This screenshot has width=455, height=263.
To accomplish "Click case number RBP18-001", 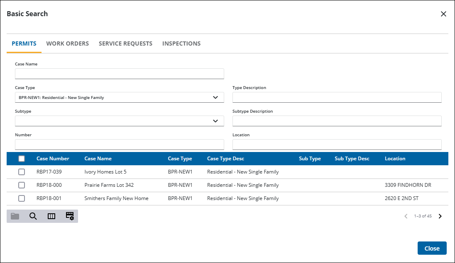I will coord(49,198).
